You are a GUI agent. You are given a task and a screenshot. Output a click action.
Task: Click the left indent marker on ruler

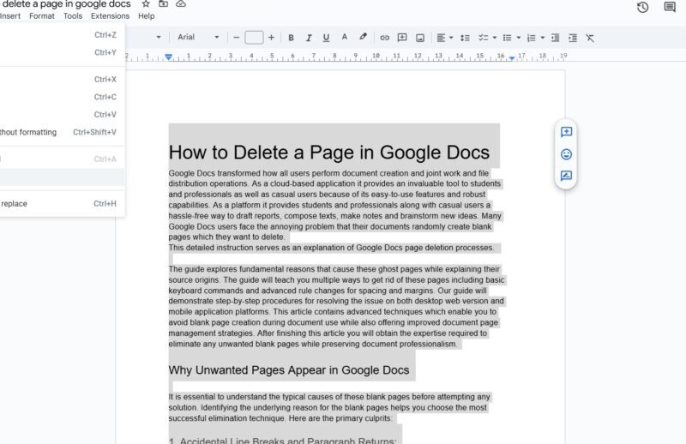pos(168,57)
